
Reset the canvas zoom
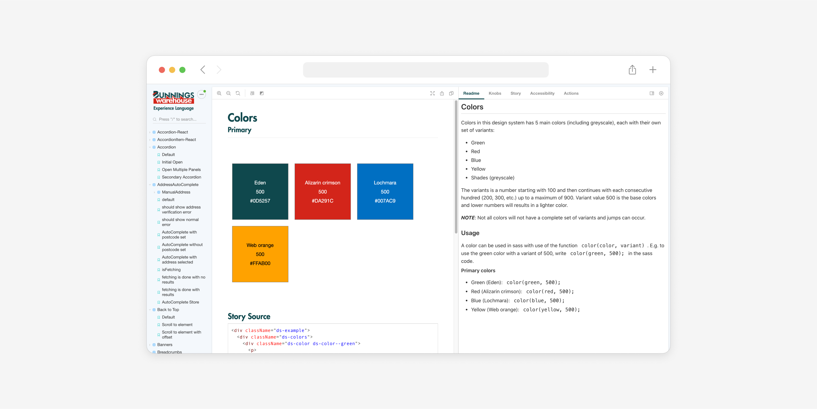pyautogui.click(x=238, y=93)
